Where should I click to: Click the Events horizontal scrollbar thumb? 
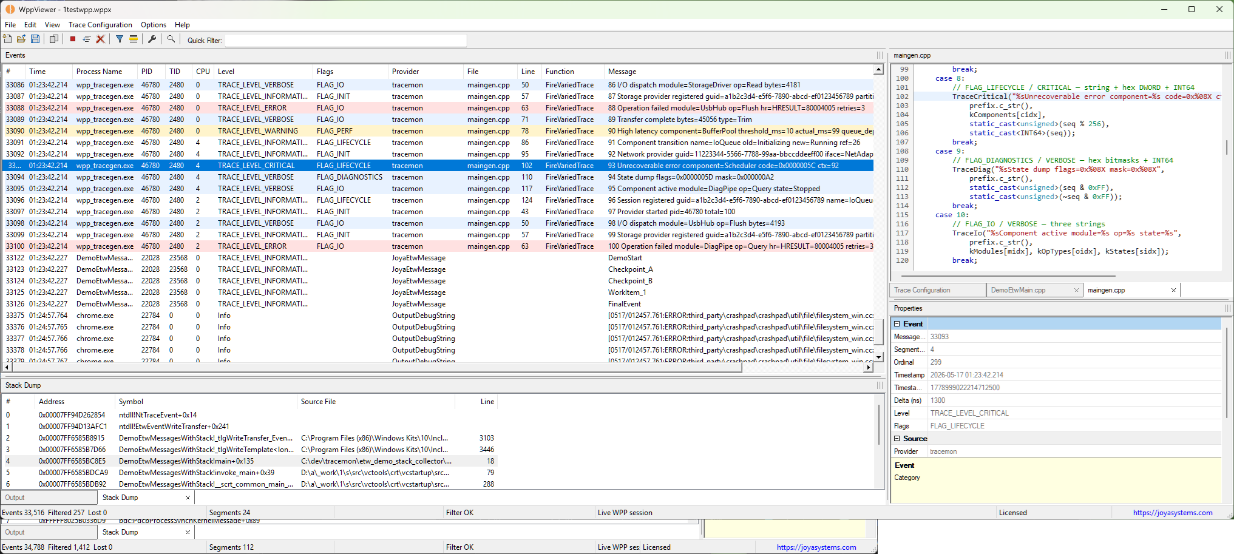(377, 367)
